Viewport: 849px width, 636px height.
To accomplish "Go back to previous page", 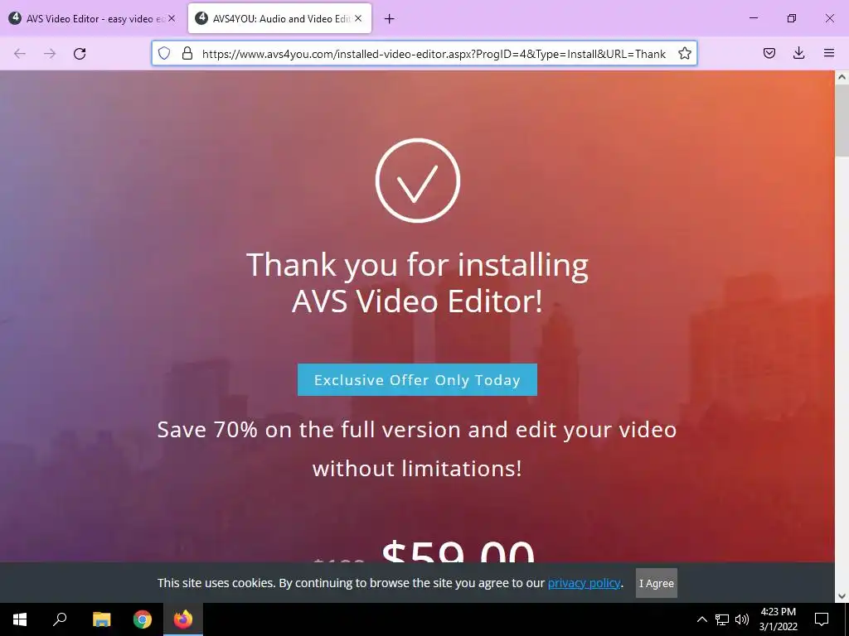I will 20,54.
